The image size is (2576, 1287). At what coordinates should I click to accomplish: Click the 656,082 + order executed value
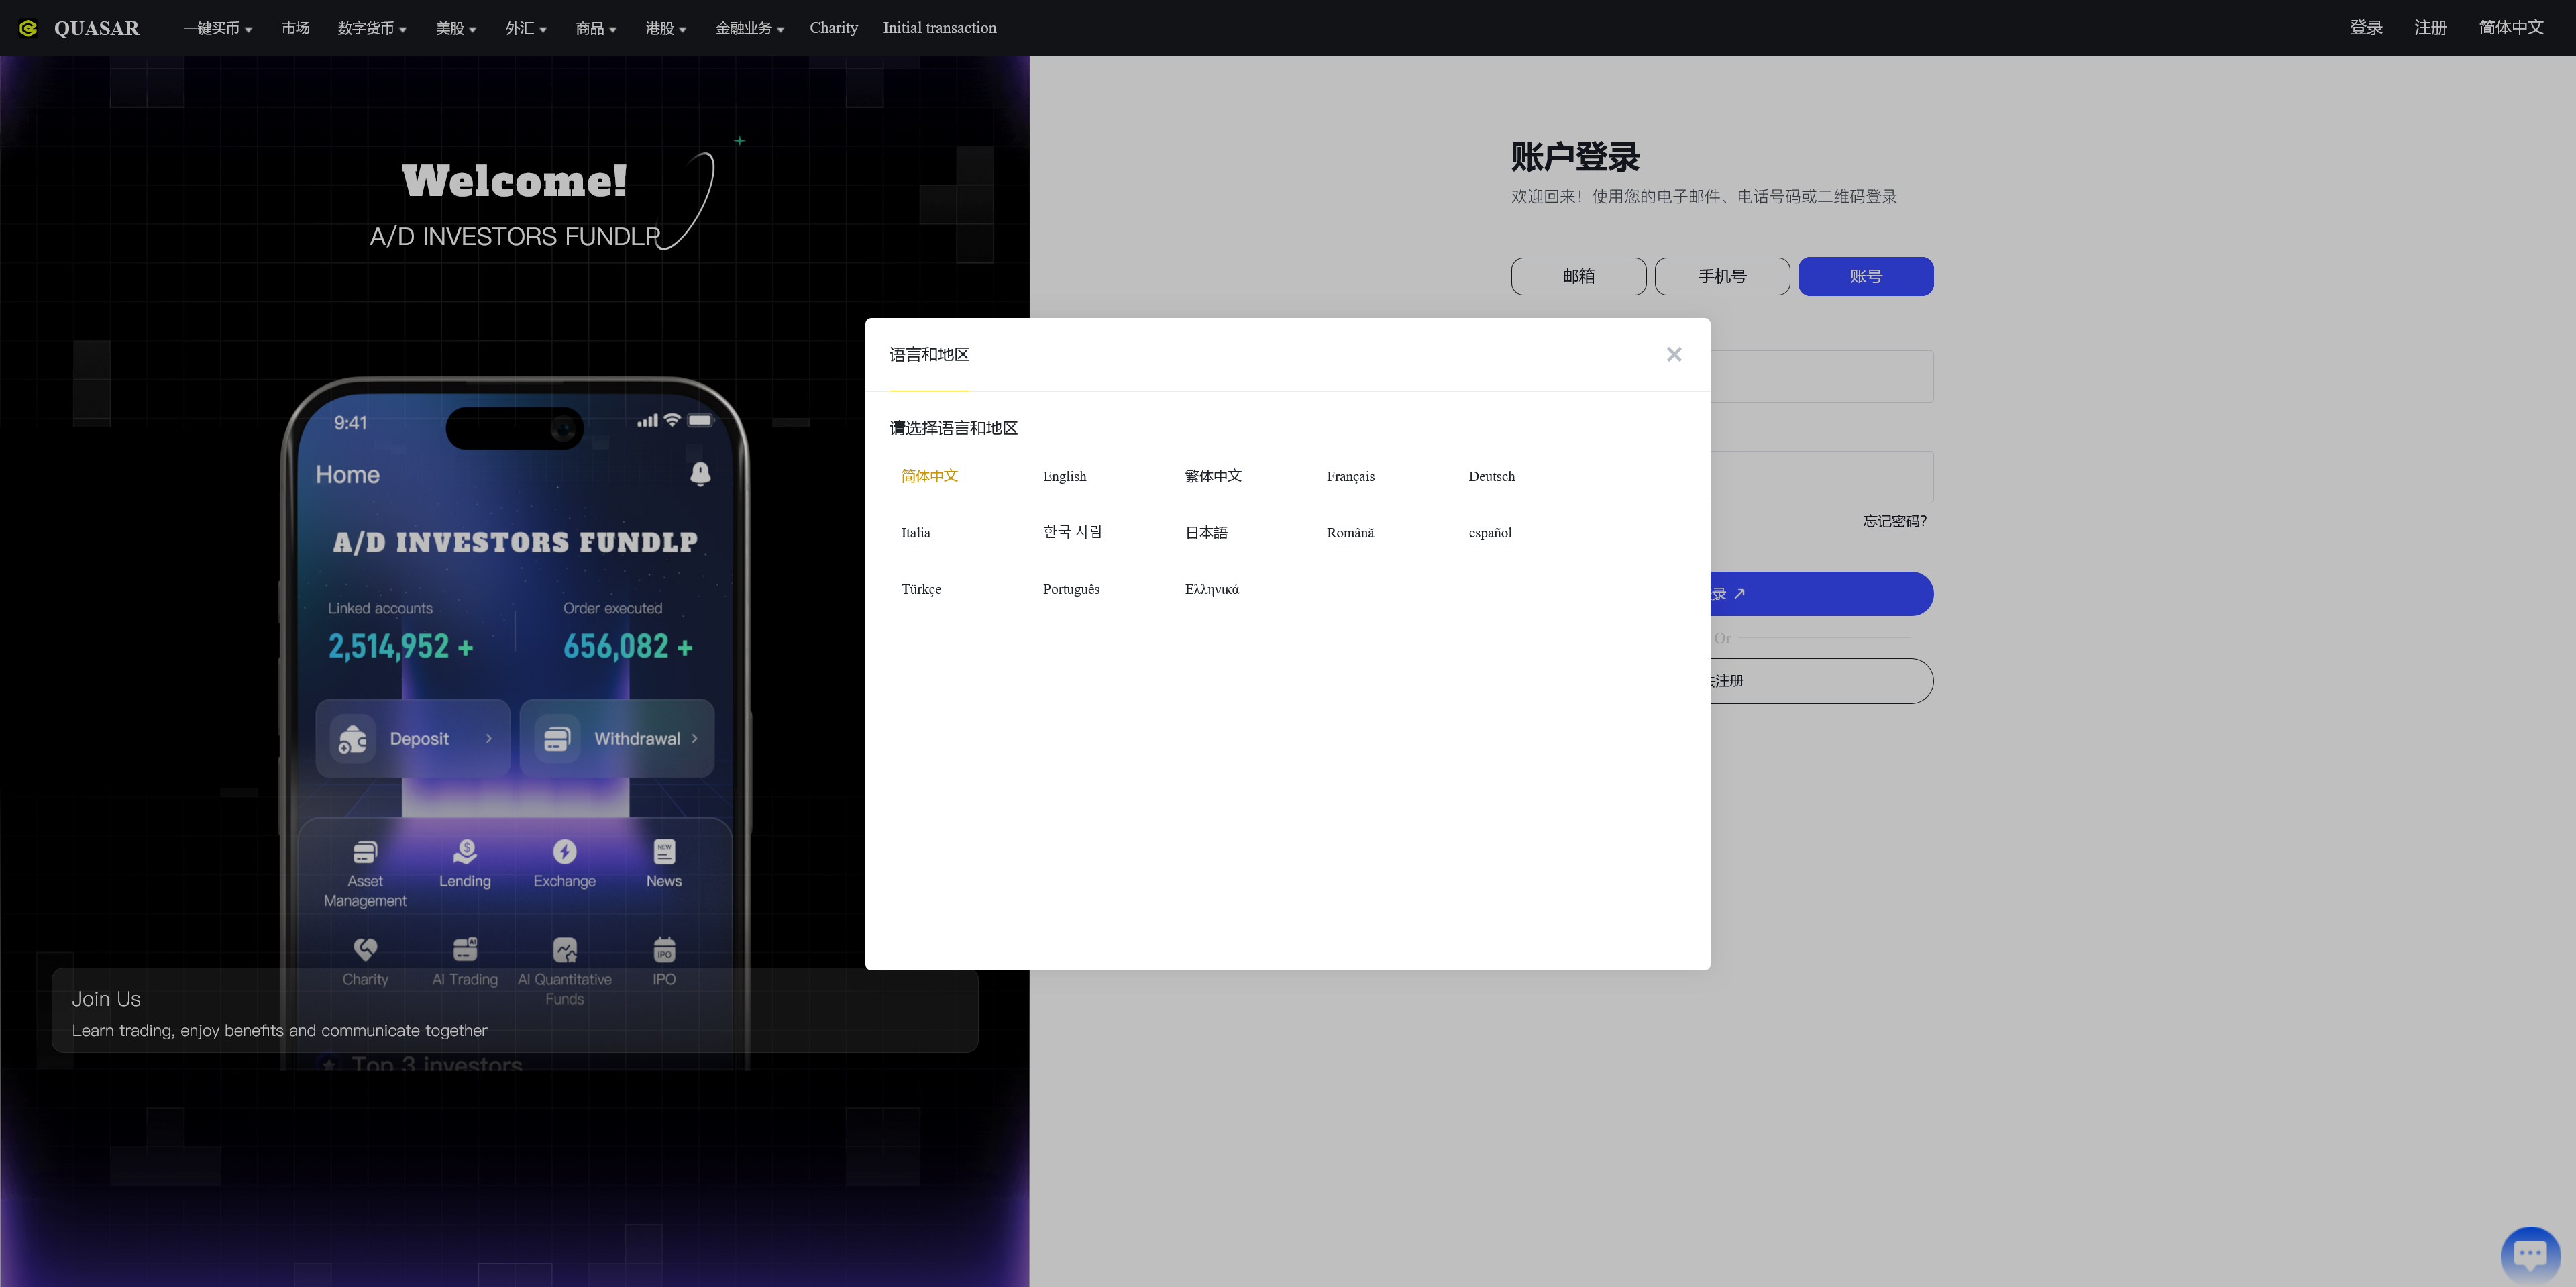pos(628,646)
